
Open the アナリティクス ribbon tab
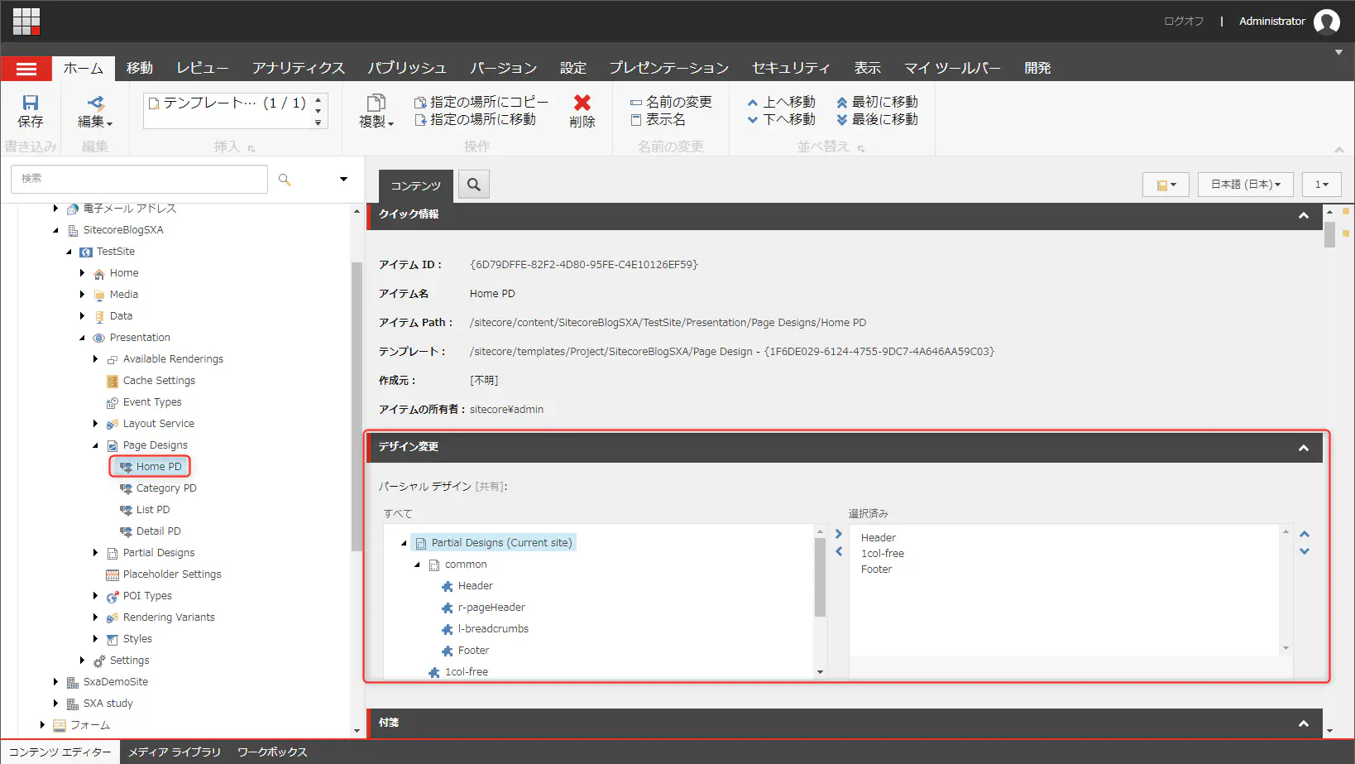[299, 68]
